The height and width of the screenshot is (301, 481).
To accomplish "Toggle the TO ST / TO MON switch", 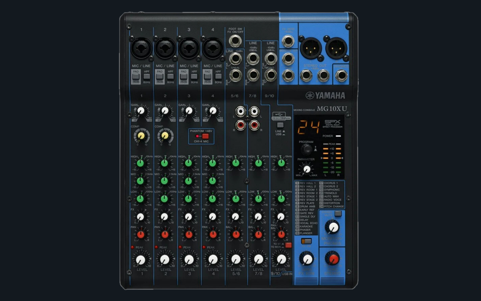I will (288, 245).
